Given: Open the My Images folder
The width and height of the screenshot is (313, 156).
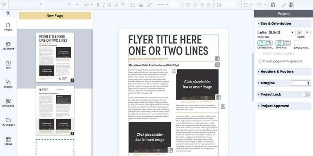Looking at the screenshot, I should click(x=8, y=122).
